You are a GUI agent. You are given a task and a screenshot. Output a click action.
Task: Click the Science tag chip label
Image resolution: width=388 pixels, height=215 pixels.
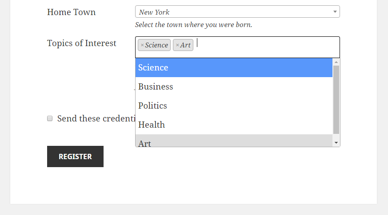coord(156,45)
